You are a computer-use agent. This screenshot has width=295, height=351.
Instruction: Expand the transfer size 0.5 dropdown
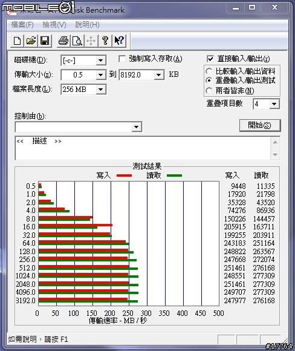pos(100,75)
